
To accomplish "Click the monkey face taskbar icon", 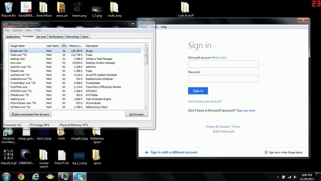I will (50, 176).
